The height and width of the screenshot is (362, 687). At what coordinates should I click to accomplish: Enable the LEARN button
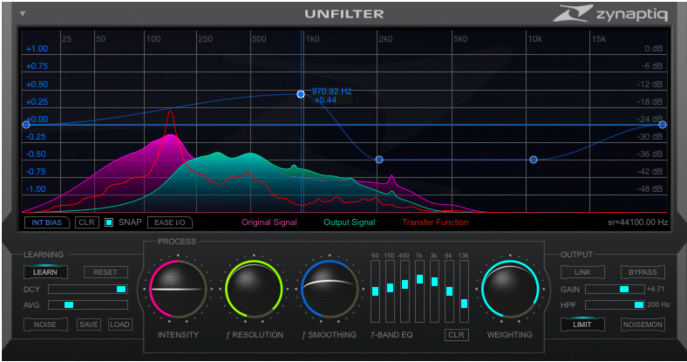(45, 272)
